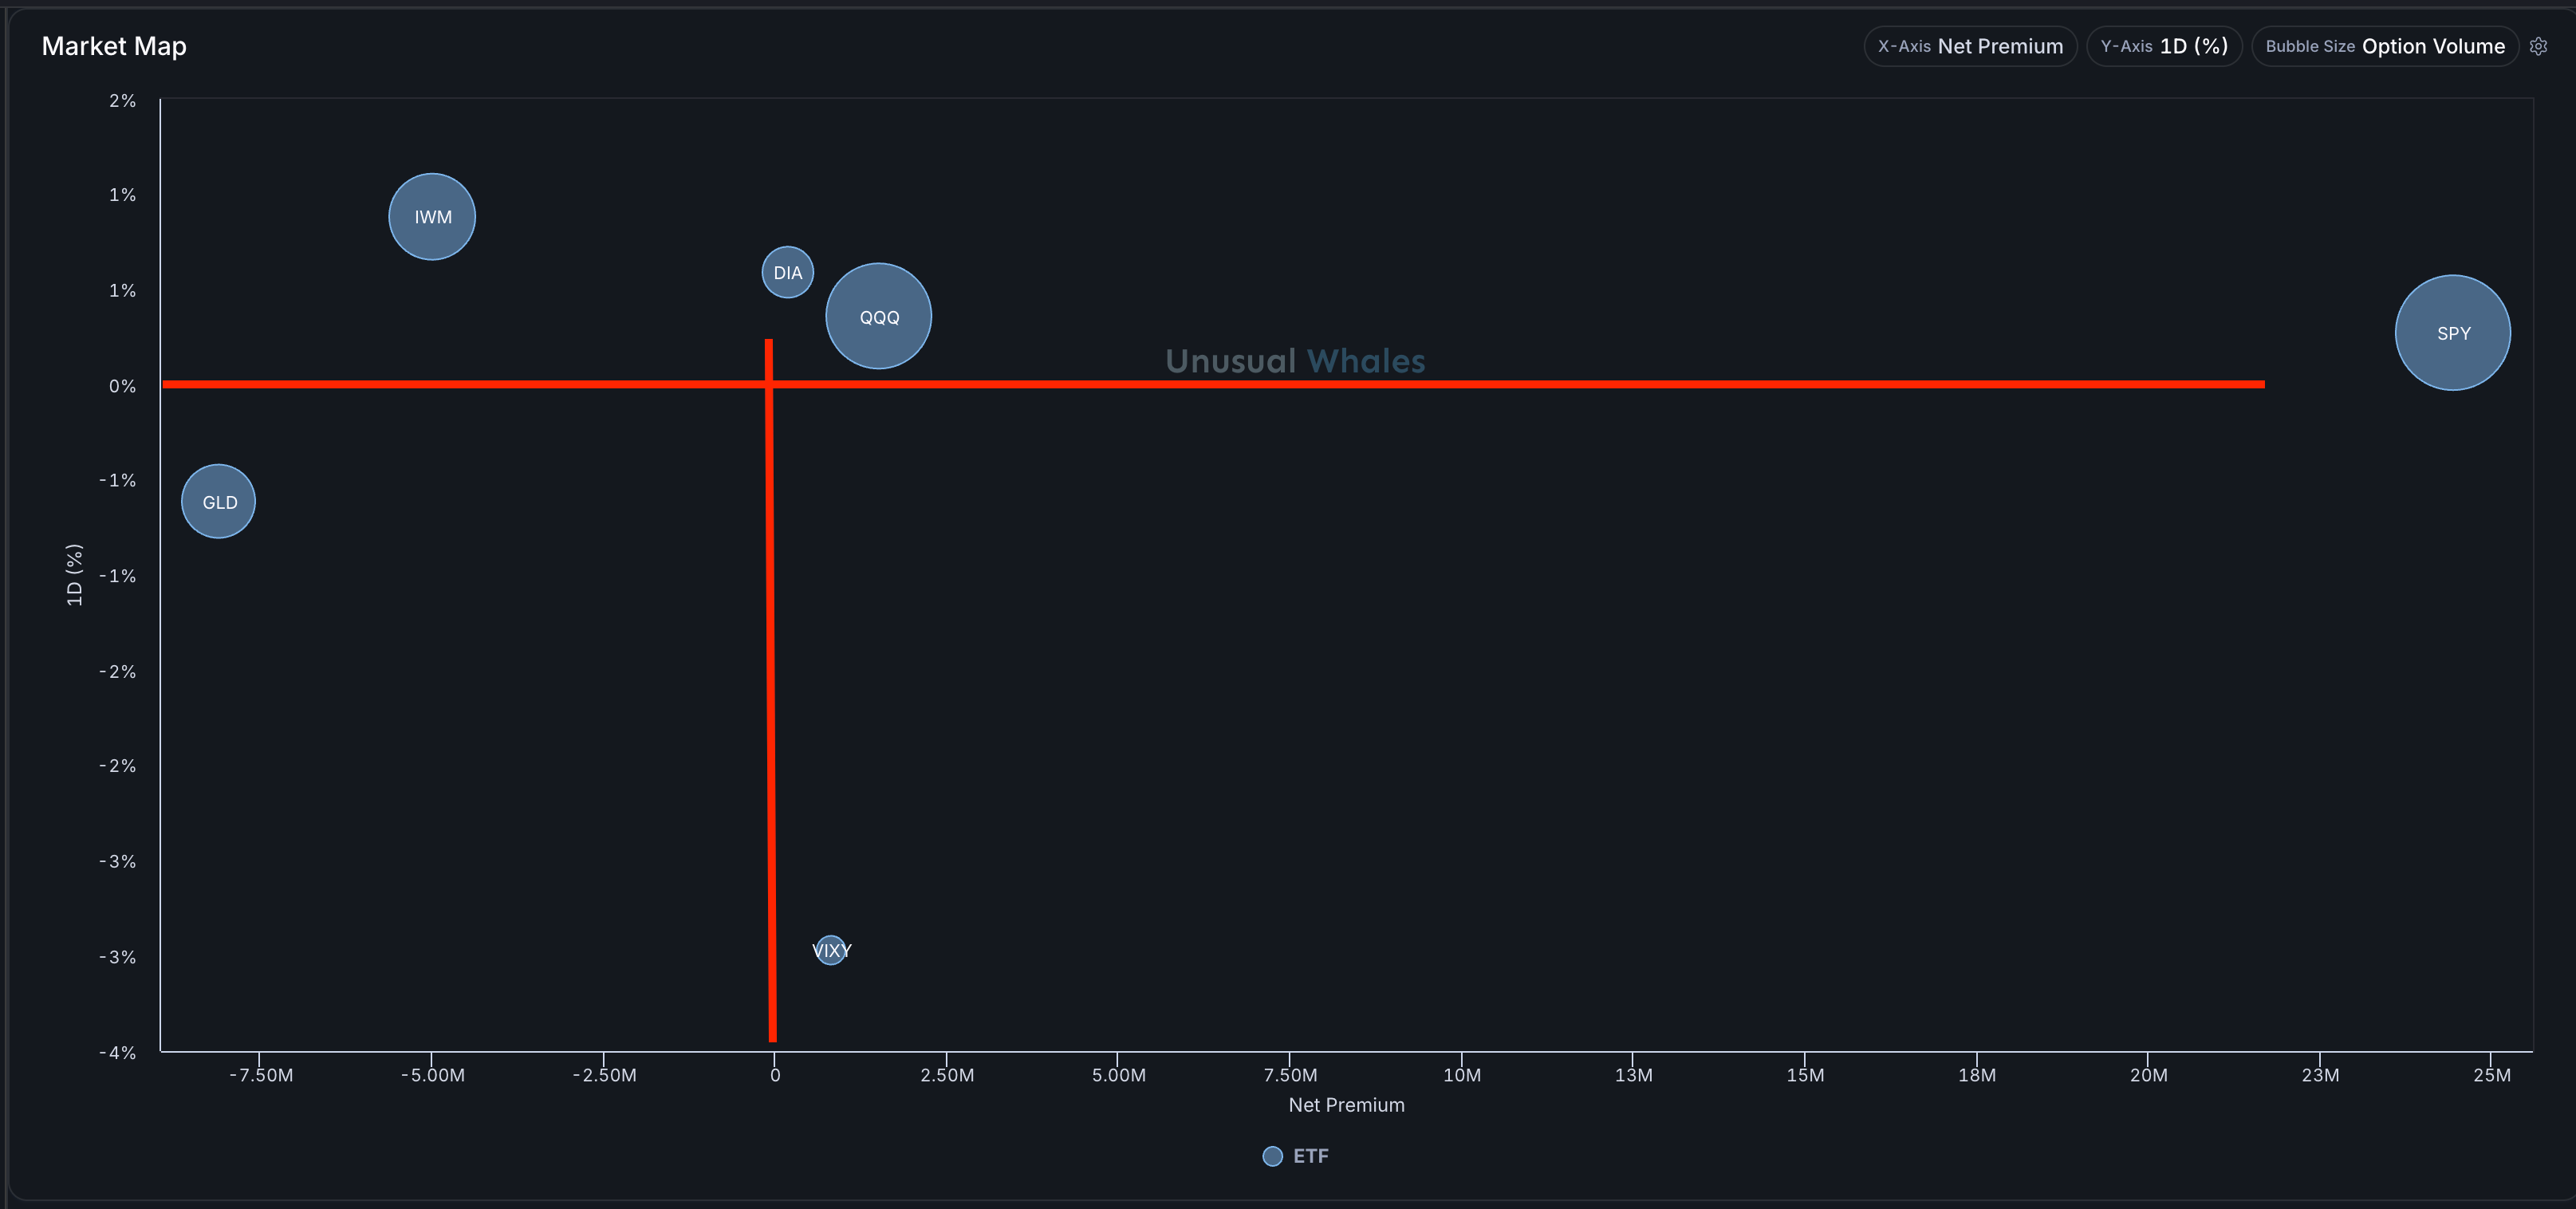This screenshot has height=1209, width=2576.
Task: Click the Market Map title
Action: tap(114, 46)
